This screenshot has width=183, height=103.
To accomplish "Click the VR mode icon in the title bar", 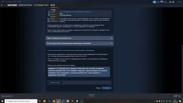I will tap(170, 2).
